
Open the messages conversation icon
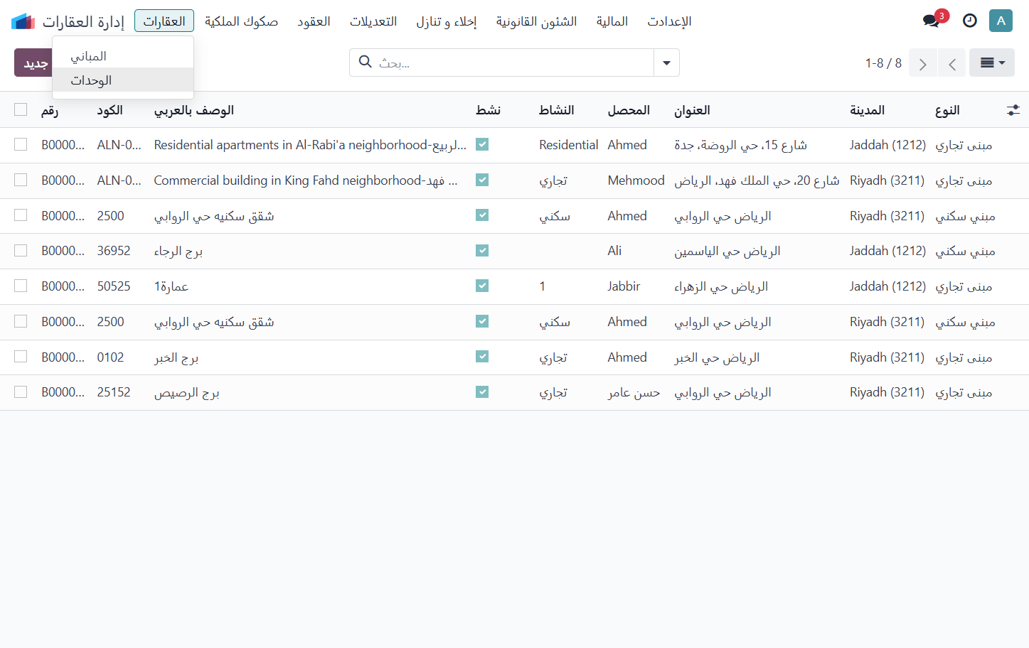[932, 21]
